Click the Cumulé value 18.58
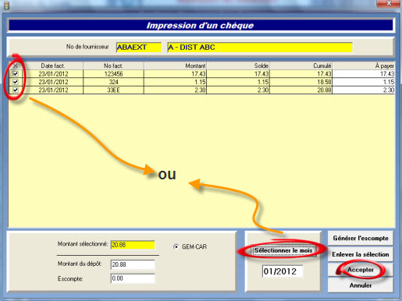The width and height of the screenshot is (402, 301). (x=301, y=82)
